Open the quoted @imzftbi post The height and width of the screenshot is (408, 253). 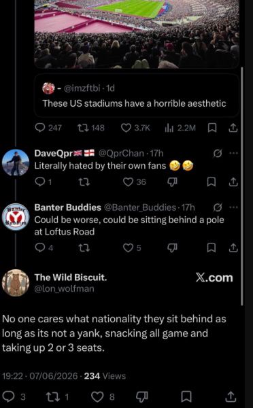tap(137, 95)
